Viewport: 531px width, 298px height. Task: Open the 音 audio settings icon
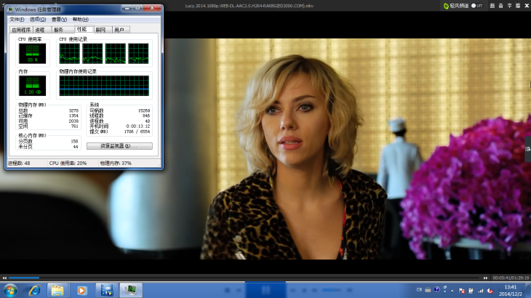click(500, 5)
